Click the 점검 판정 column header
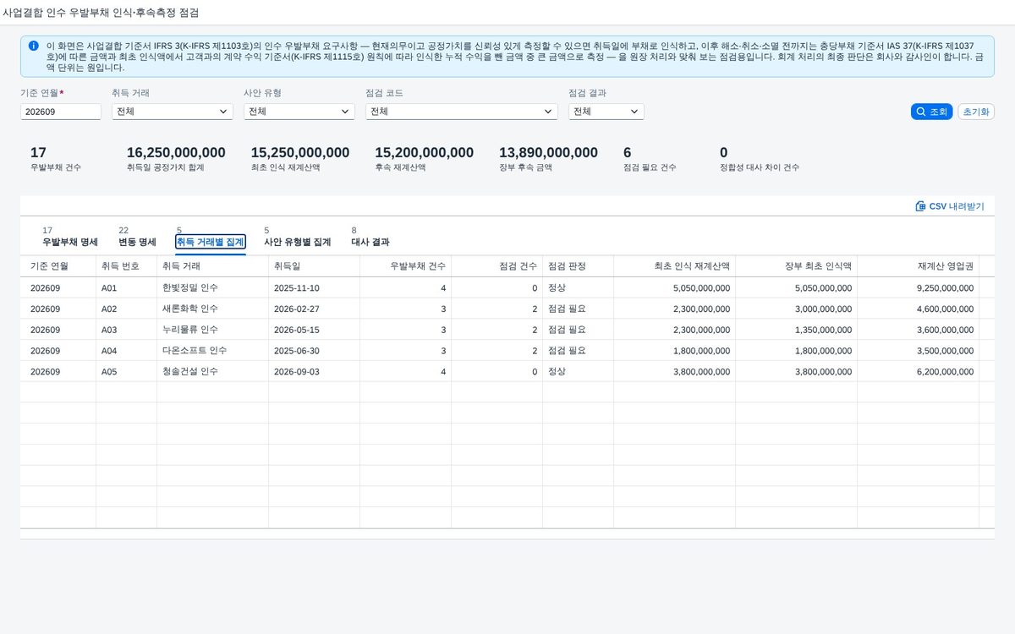The image size is (1015, 634). (x=579, y=265)
